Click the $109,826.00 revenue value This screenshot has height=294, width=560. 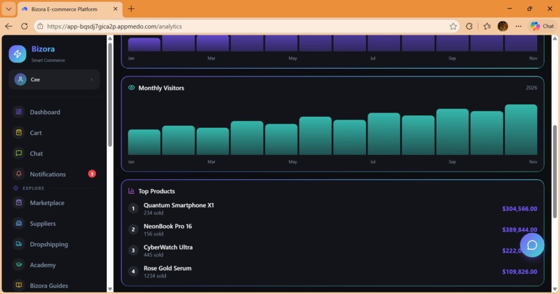tap(519, 272)
